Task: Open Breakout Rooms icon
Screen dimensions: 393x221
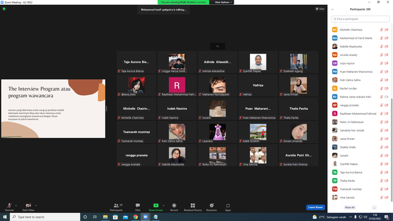Action: 193,206
